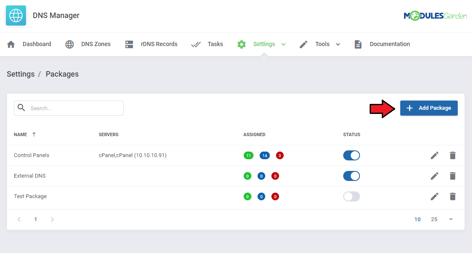Edit the Test Package entry

click(434, 196)
